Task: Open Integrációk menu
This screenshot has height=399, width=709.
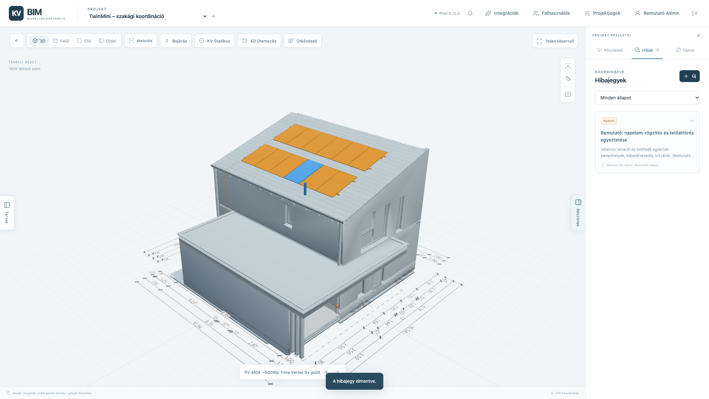Action: point(502,13)
